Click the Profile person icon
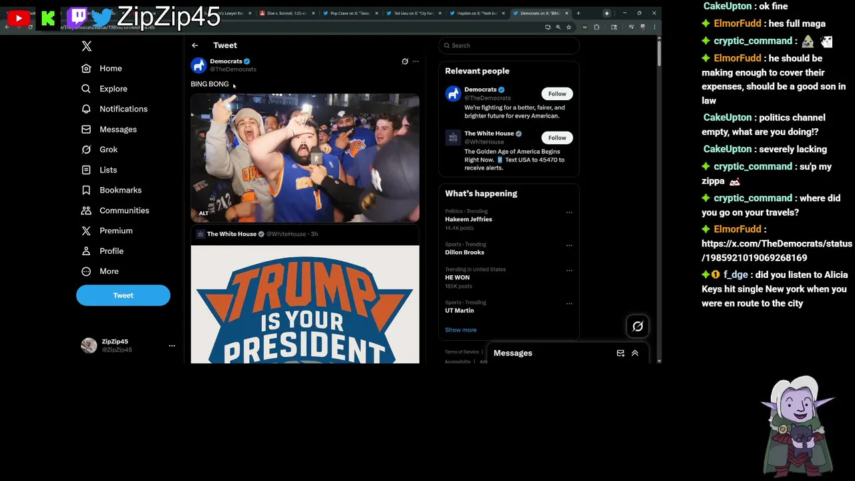855x481 pixels. pos(86,251)
